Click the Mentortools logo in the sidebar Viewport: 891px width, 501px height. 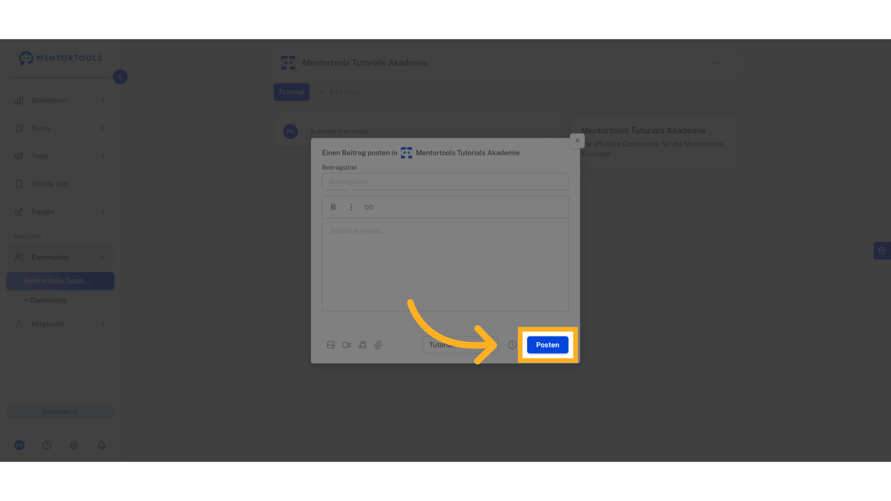[60, 58]
